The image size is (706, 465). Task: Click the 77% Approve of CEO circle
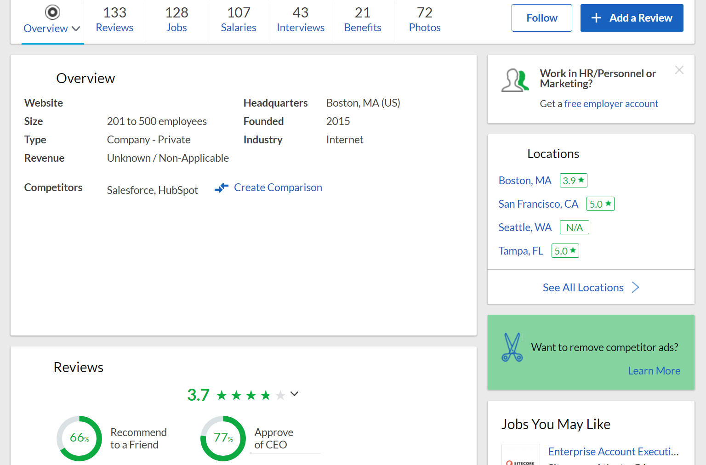point(223,438)
